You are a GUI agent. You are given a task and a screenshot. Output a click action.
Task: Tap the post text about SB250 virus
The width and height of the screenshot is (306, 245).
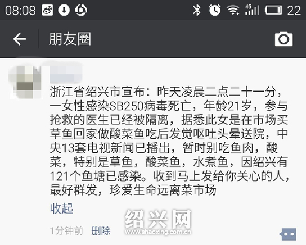click(x=169, y=141)
